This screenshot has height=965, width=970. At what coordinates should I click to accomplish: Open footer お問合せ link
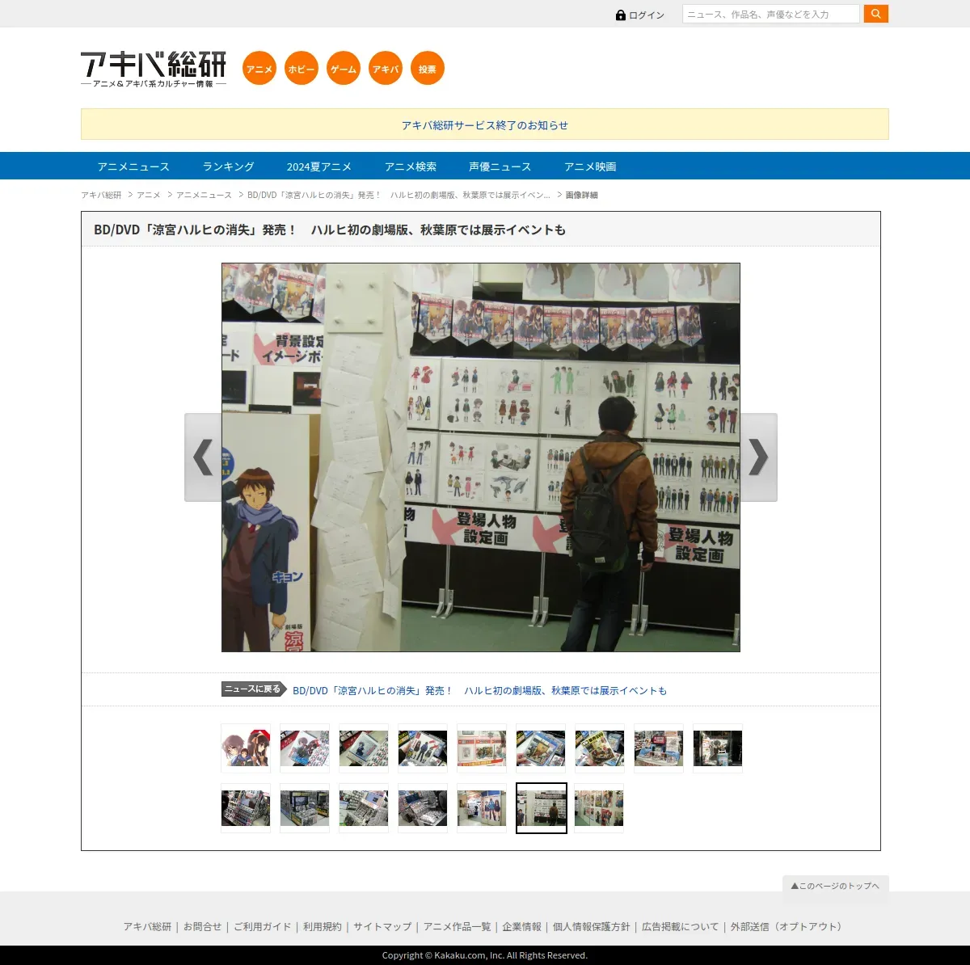[x=202, y=927]
